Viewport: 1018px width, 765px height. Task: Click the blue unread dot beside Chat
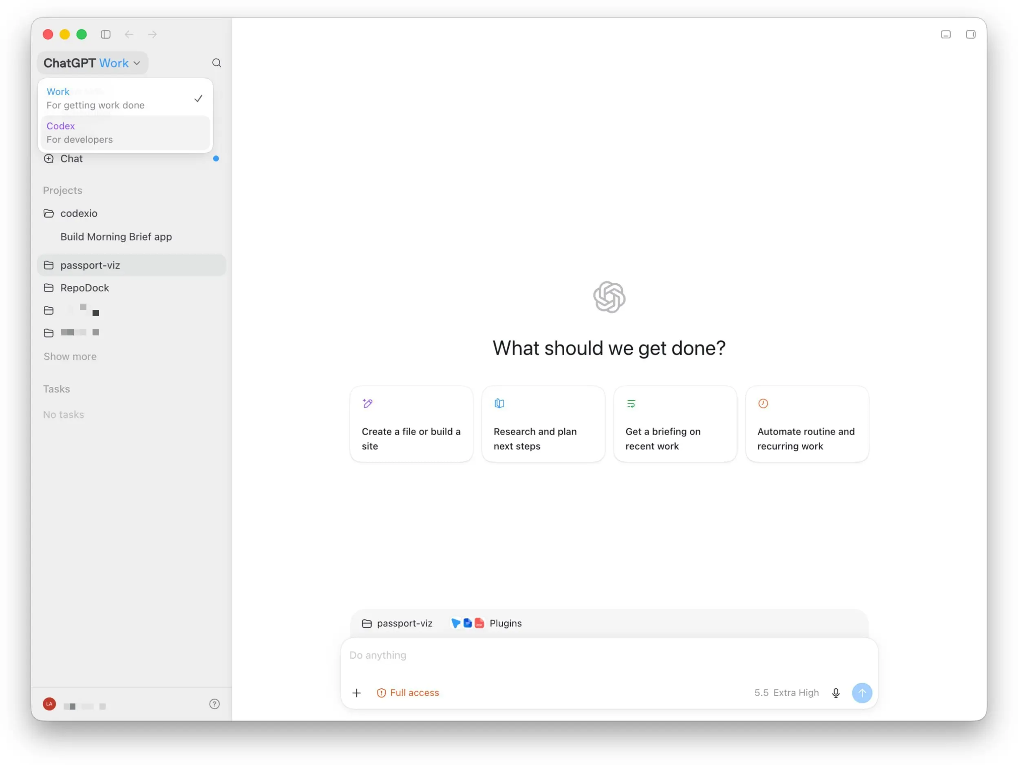(x=216, y=159)
